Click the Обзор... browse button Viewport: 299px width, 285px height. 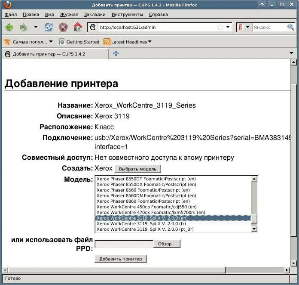point(167,244)
